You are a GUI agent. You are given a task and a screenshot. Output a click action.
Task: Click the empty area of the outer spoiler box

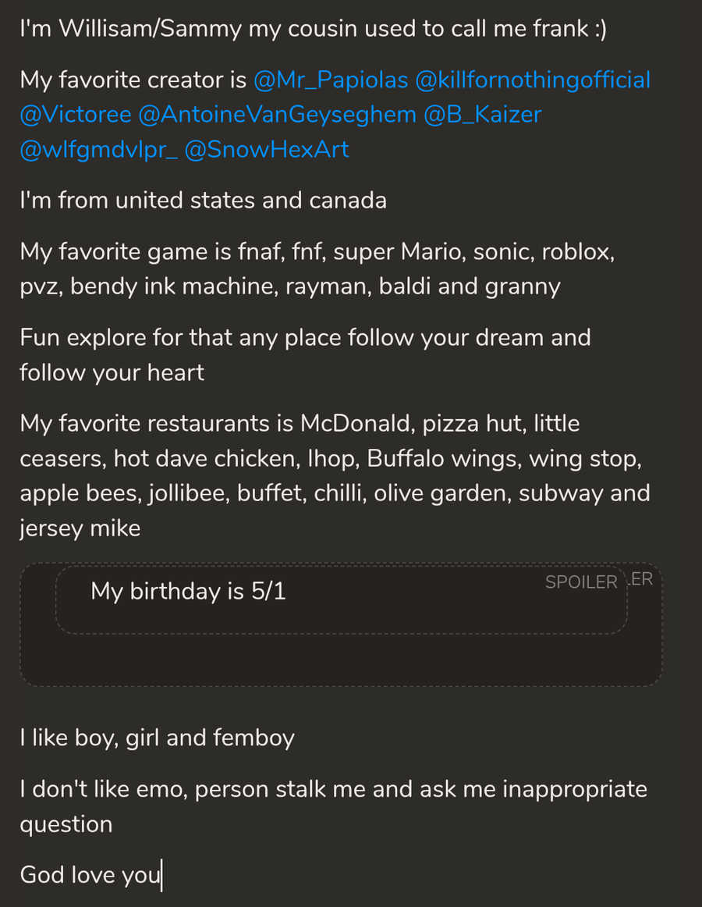point(340,660)
